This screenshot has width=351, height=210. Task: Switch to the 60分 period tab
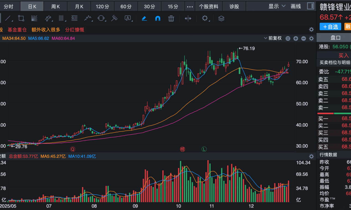click(126, 7)
